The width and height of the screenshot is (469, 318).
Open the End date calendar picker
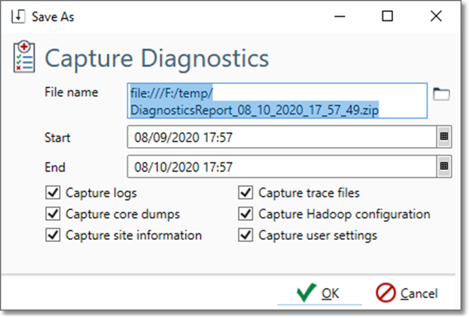coord(444,165)
